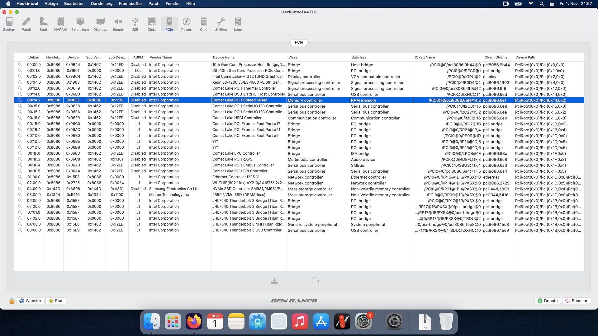Open the NVRAM toolbar section
598x336 pixels.
[x=60, y=24]
